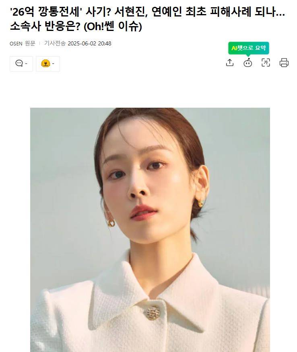Image resolution: width=297 pixels, height=352 pixels.
Task: Select the green AI챗으로 요약 badge
Action: [x=249, y=48]
